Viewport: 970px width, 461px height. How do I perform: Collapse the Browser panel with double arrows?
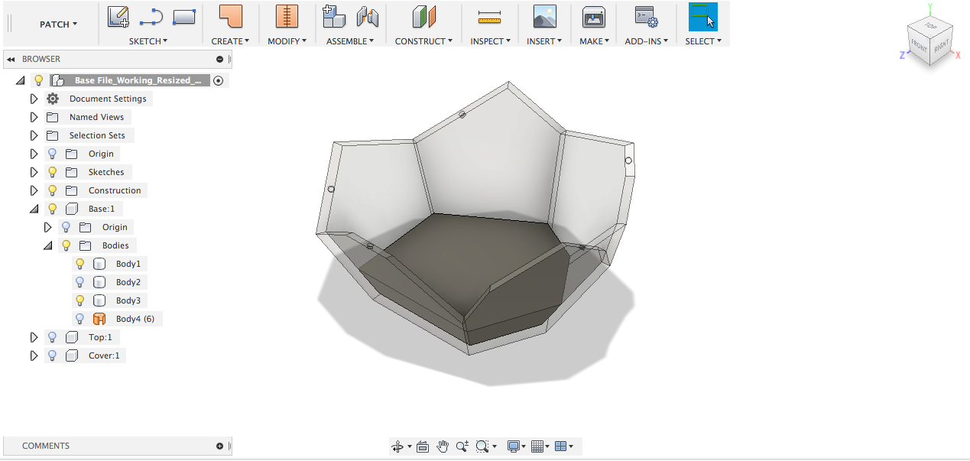[x=11, y=59]
